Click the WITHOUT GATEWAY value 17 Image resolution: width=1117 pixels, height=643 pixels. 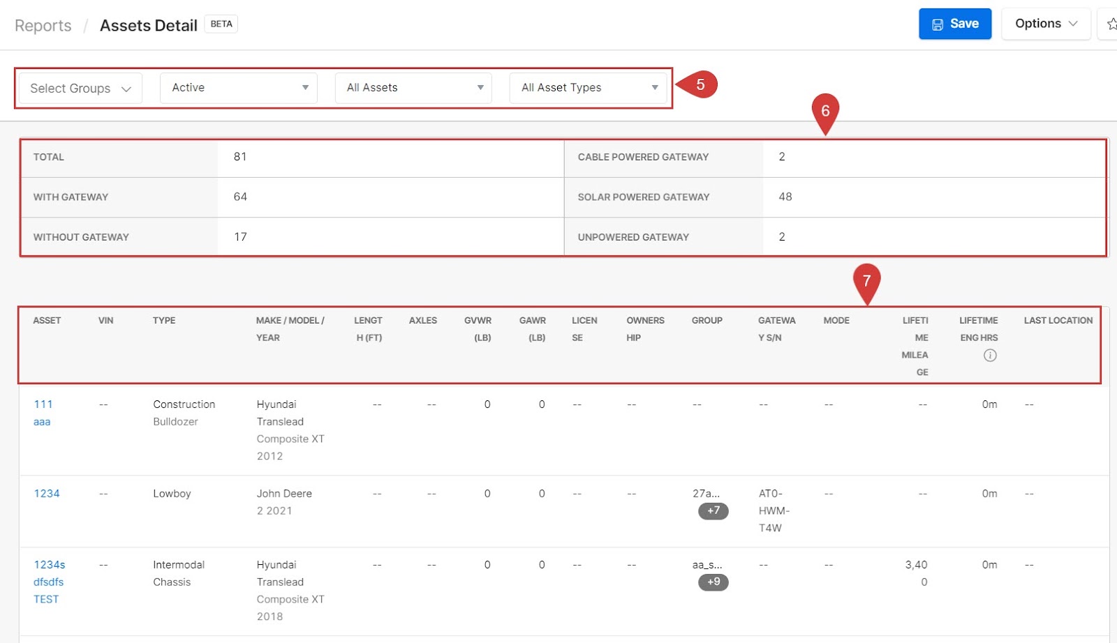click(x=240, y=237)
